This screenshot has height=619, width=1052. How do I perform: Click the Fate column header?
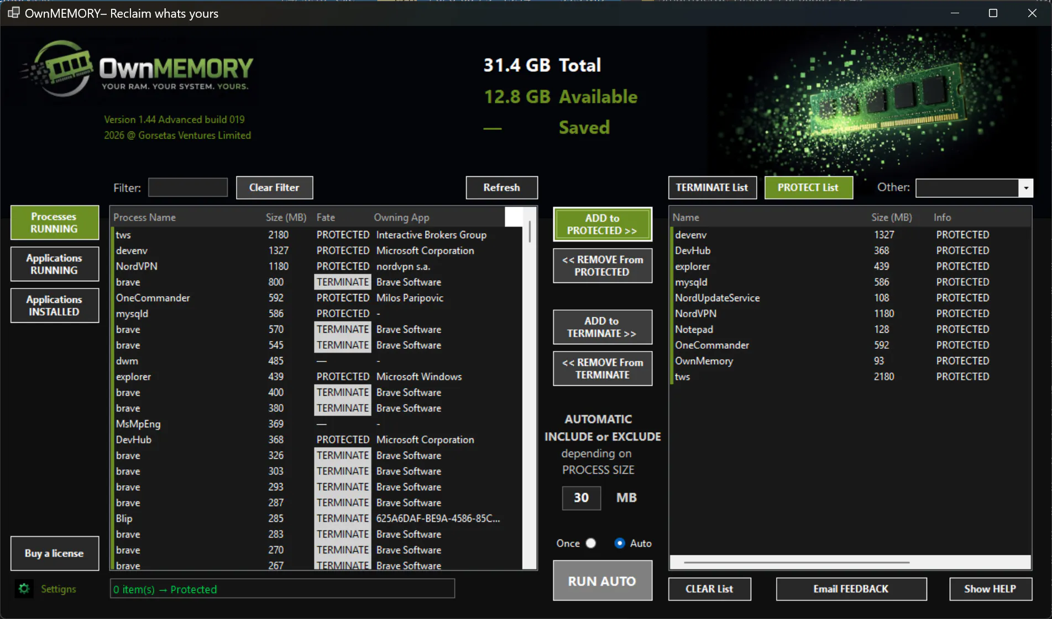(326, 218)
